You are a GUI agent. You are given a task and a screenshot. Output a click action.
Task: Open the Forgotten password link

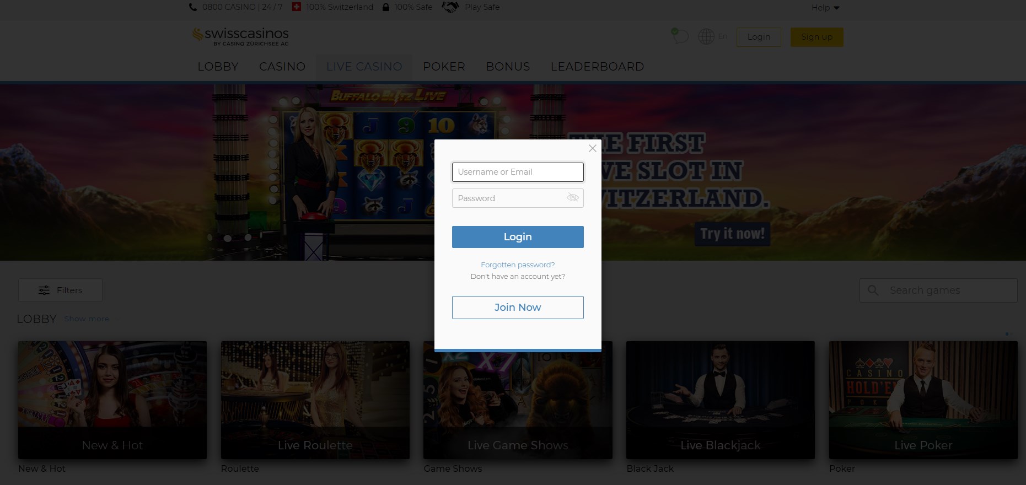(x=518, y=265)
